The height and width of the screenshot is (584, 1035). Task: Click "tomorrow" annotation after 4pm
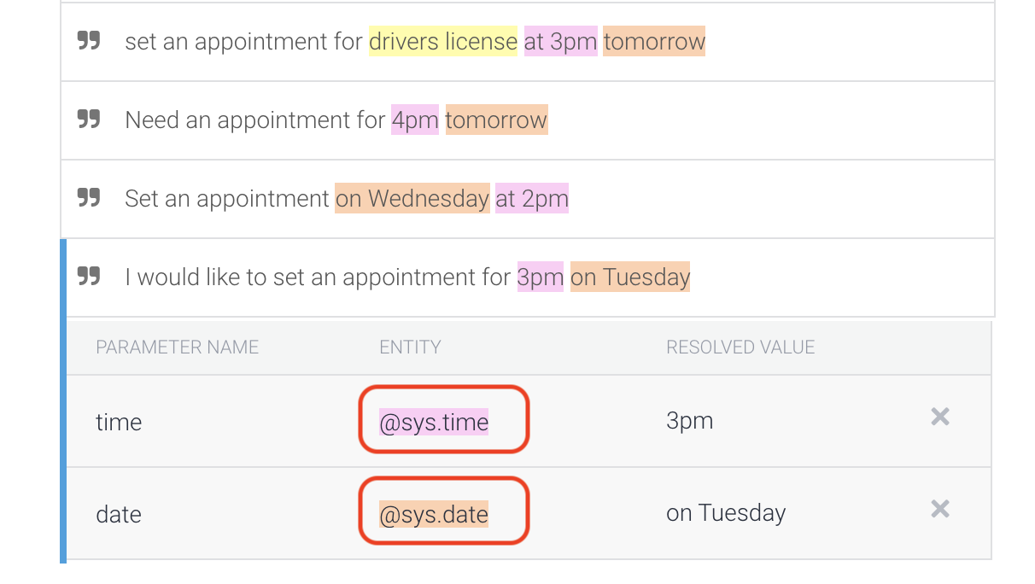pos(496,120)
